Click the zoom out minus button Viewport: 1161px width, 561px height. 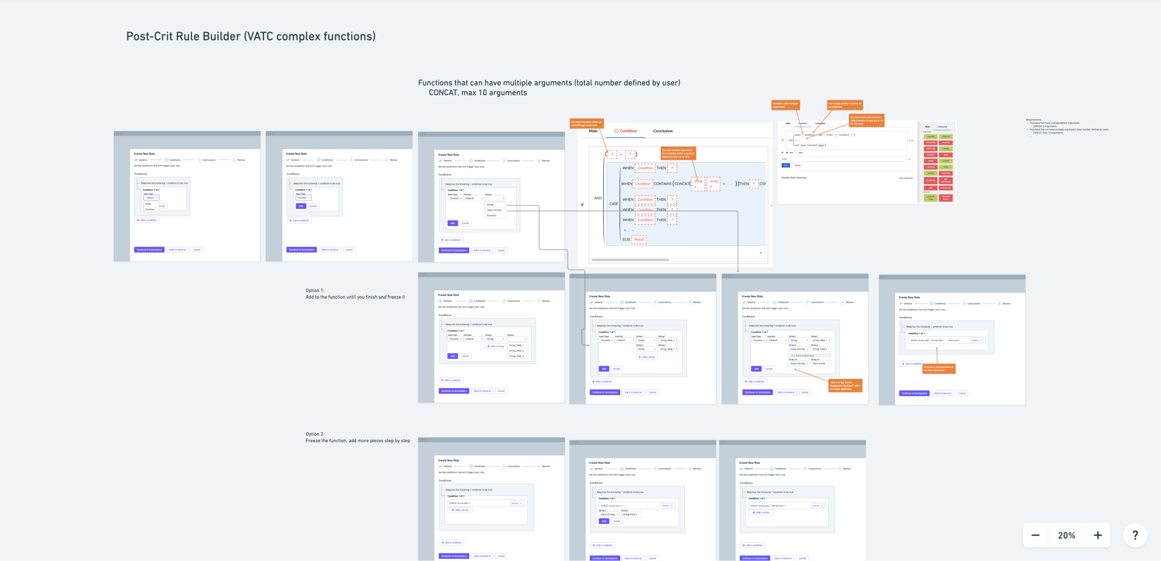[1035, 535]
